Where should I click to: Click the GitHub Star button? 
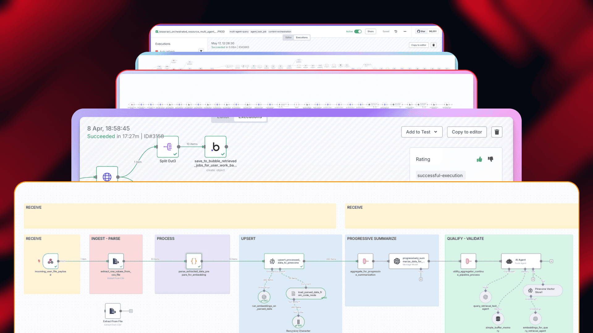[x=421, y=31]
